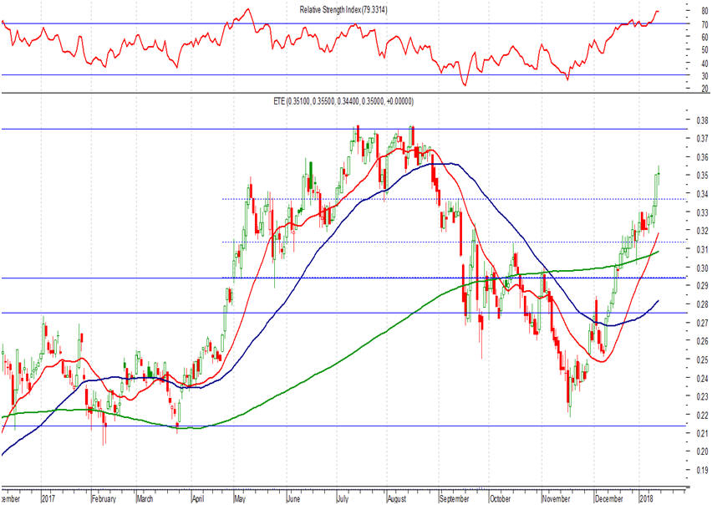Click the 0.26 price axis label

703,341
